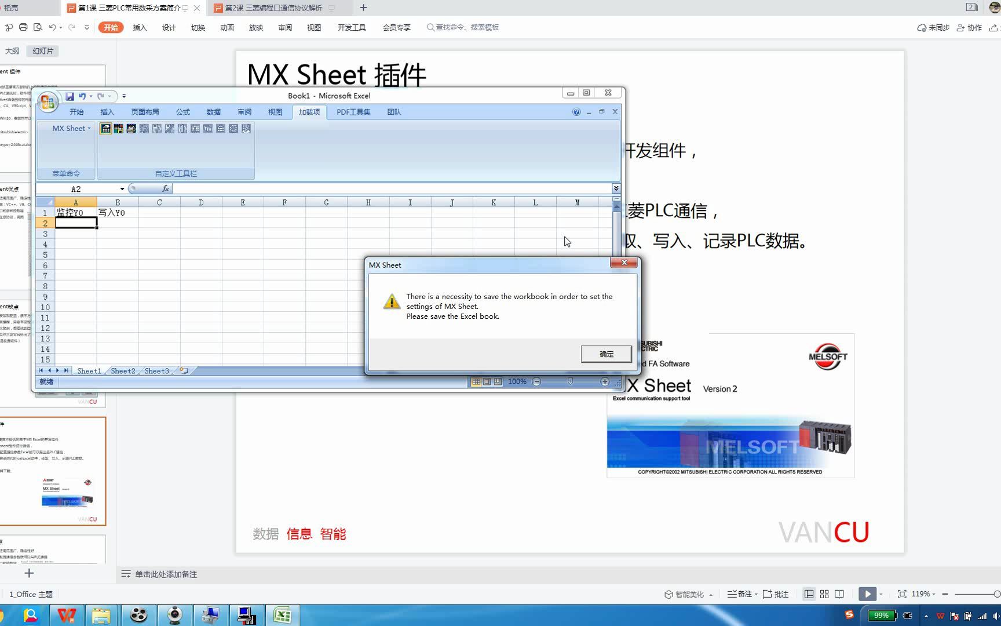Click Excel quick access undo icon
1001x626 pixels.
point(82,96)
